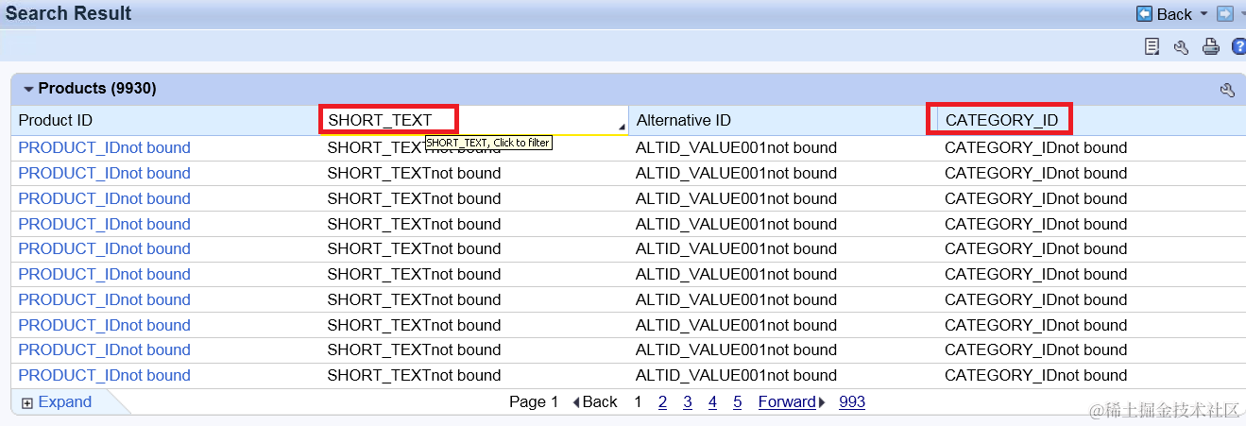Click the Forward navigation arrow icon in header

(1225, 14)
